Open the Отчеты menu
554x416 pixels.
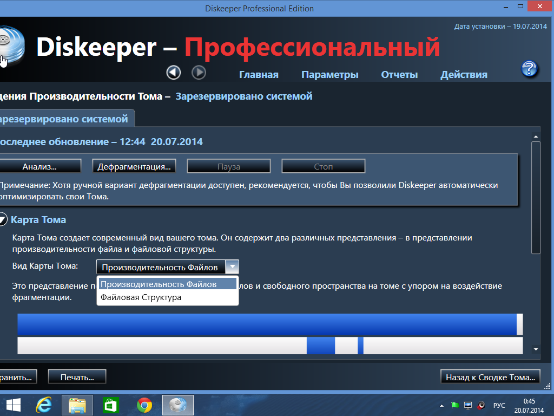tap(399, 75)
